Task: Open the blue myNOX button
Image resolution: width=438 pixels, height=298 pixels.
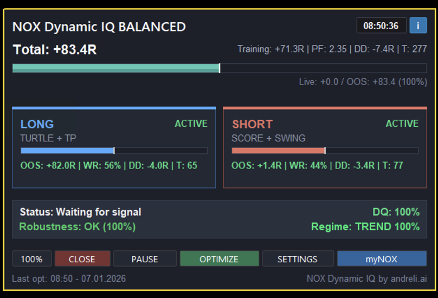Action: click(382, 258)
